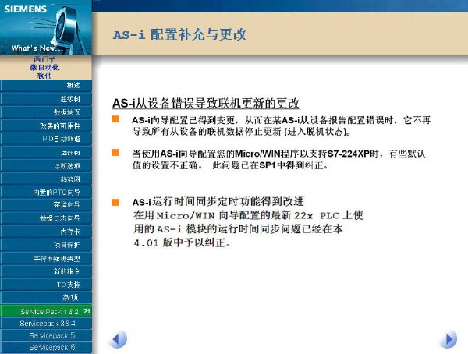Screen dimensions: 468x354
Task: Select Service Pack 1 & 2 entry
Action: point(46,311)
